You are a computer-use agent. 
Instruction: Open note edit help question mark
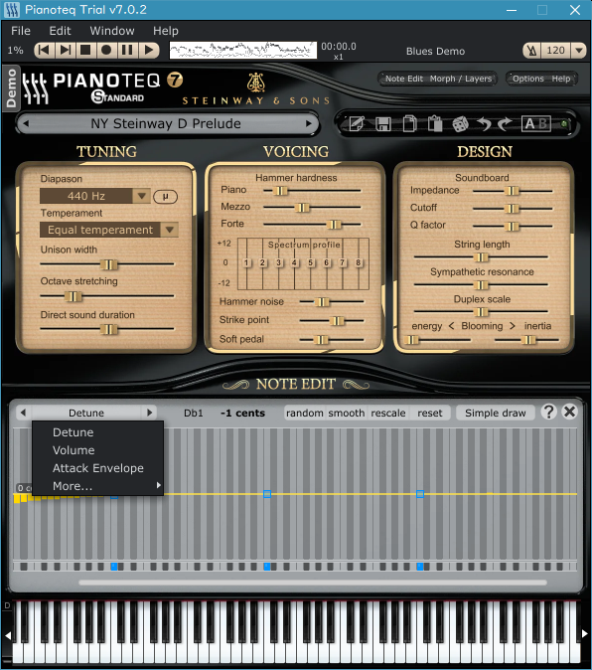click(x=549, y=413)
